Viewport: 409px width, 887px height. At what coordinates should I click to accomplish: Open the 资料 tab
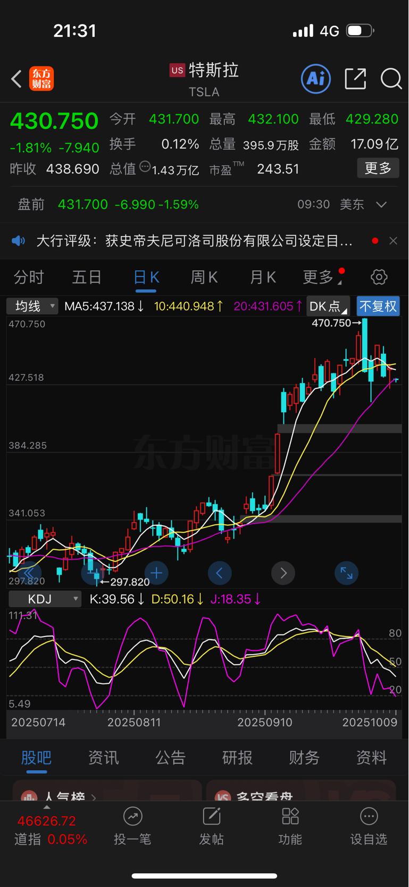(371, 758)
